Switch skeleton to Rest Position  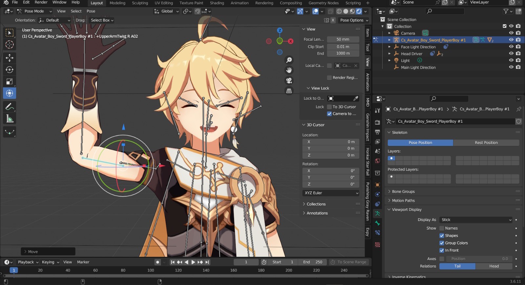486,143
